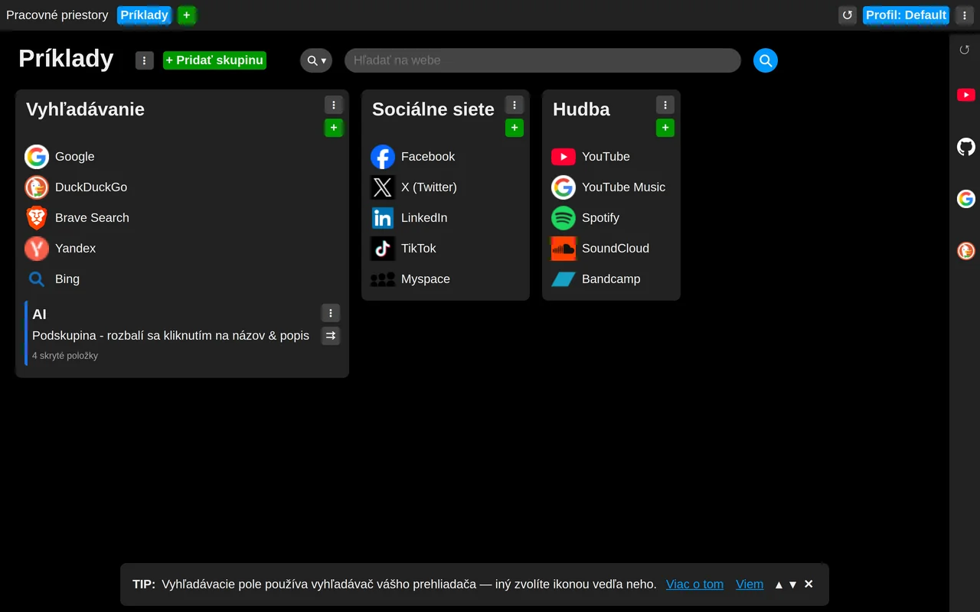Follow the Viac o tom link
Screen dimensions: 980x612
coord(694,584)
